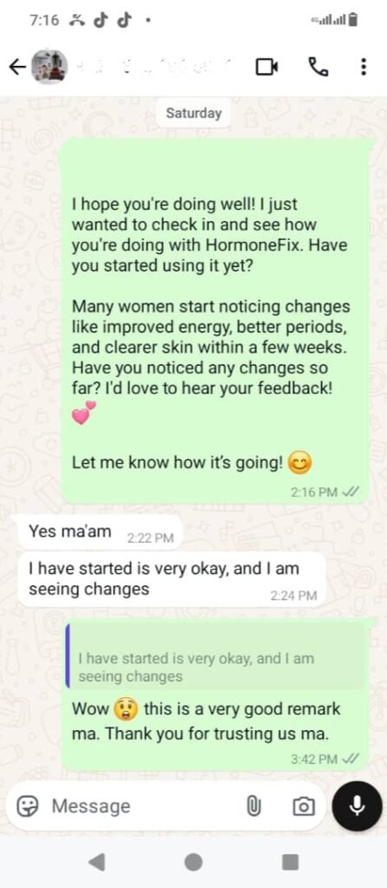This screenshot has height=888, width=387.
Task: Open recent apps with square button
Action: pyautogui.click(x=290, y=862)
